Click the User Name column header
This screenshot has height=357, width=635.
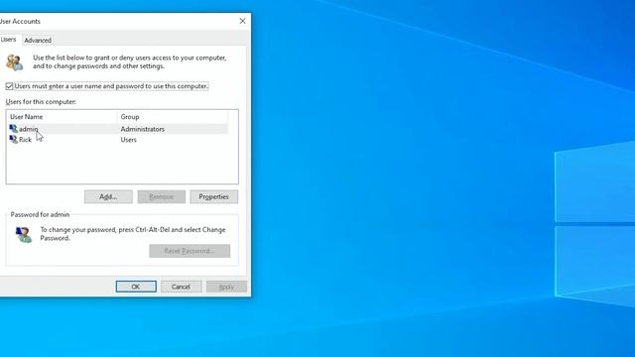[63, 117]
